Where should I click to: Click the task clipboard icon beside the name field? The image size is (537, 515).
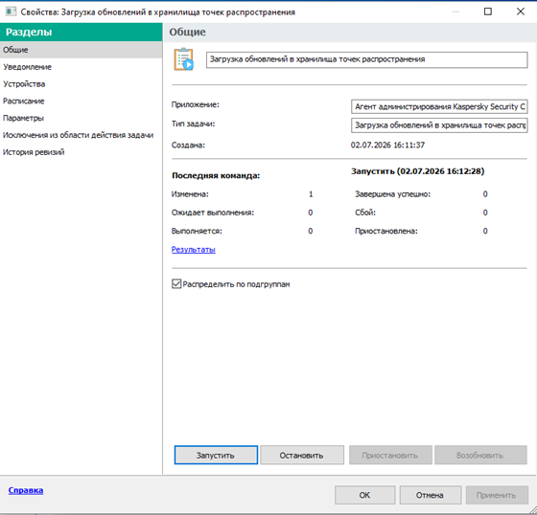tap(184, 59)
